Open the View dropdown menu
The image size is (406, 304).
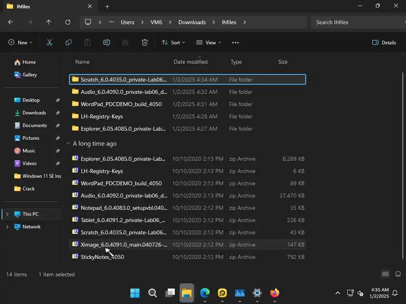[209, 43]
